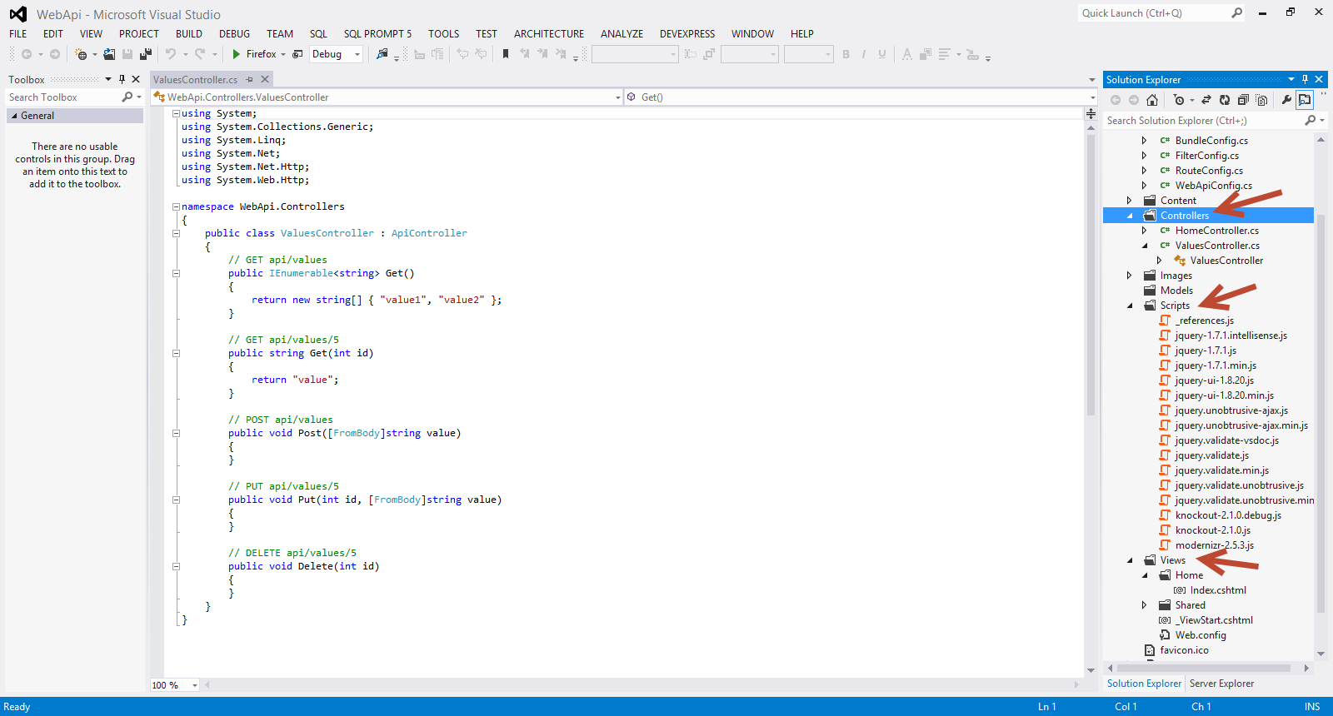Collapse the Scripts folder node
This screenshot has width=1333, height=716.
pyautogui.click(x=1131, y=306)
